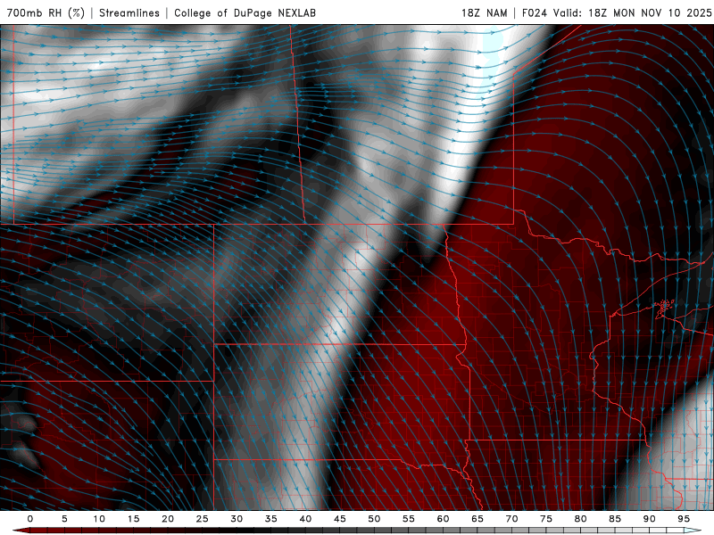714x535 pixels.
Task: Click the 60 label on the legend
Action: coord(443,519)
